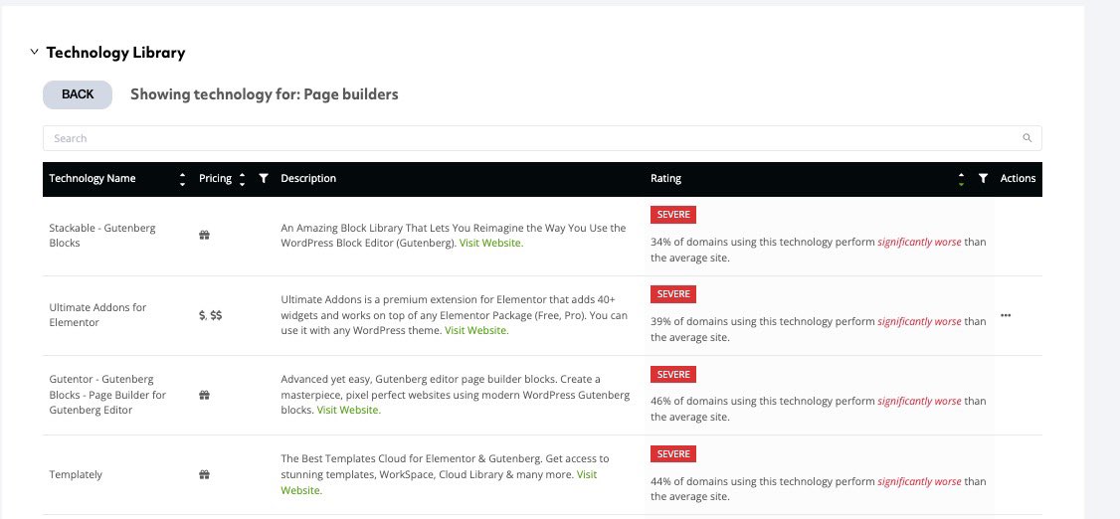Click the Technology Library title
The width and height of the screenshot is (1120, 519).
(115, 52)
